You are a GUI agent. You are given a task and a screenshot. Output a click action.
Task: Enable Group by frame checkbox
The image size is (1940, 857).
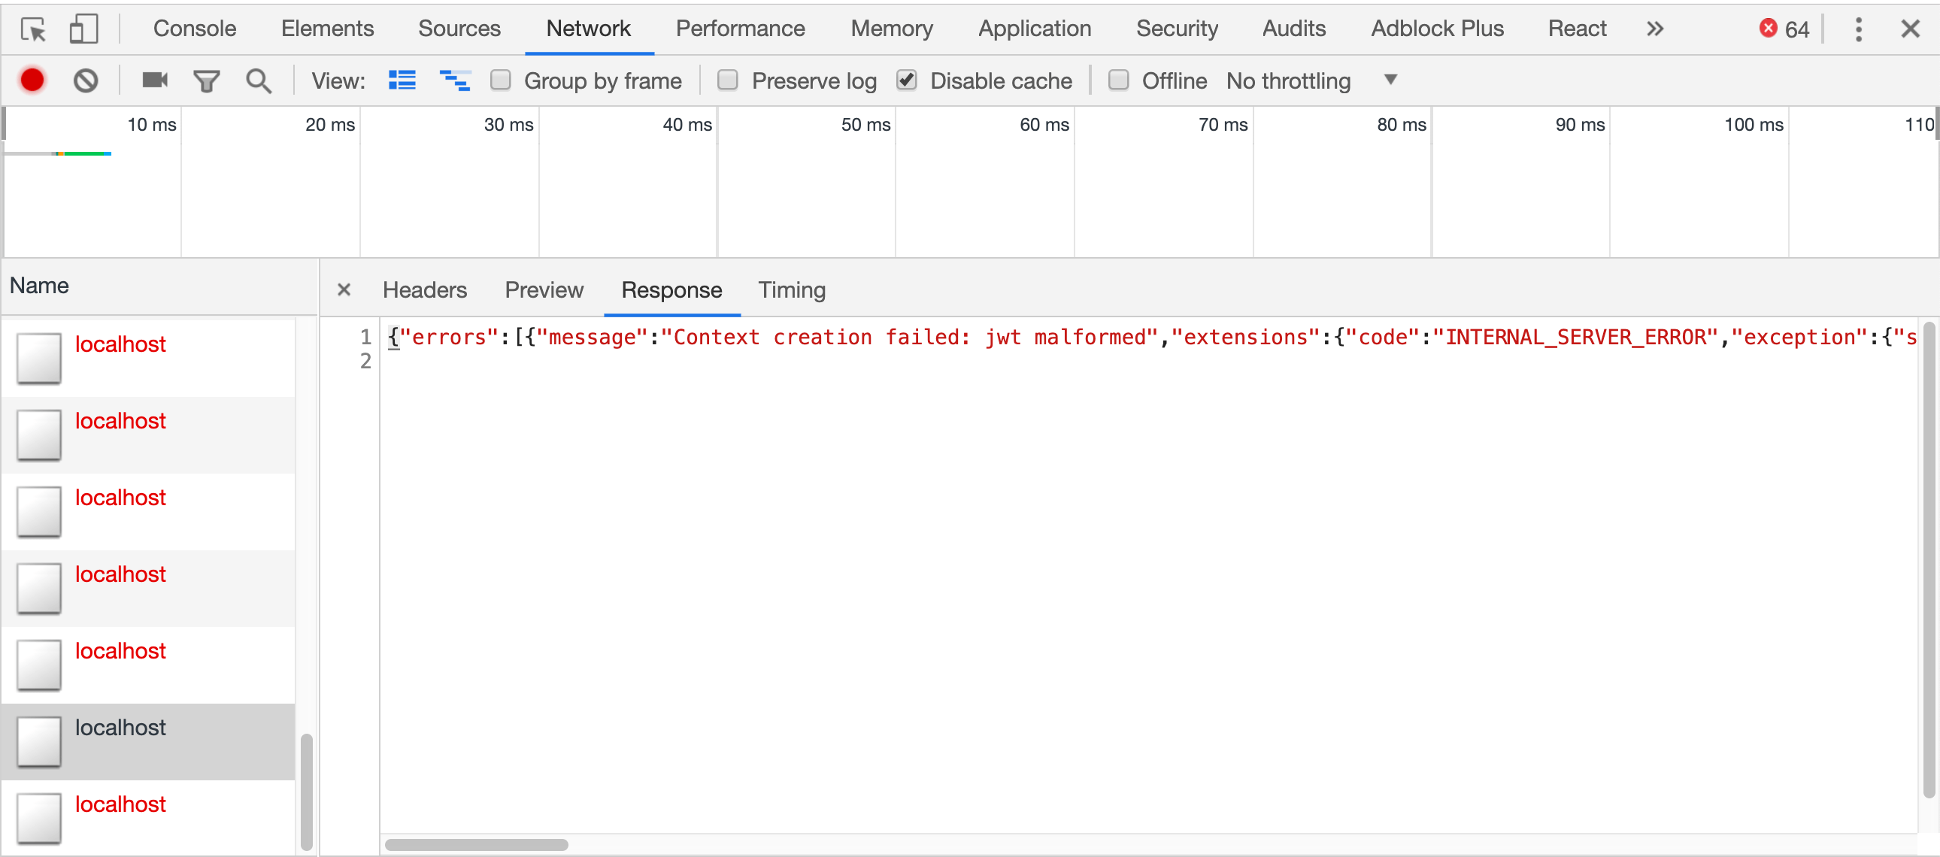coord(501,80)
